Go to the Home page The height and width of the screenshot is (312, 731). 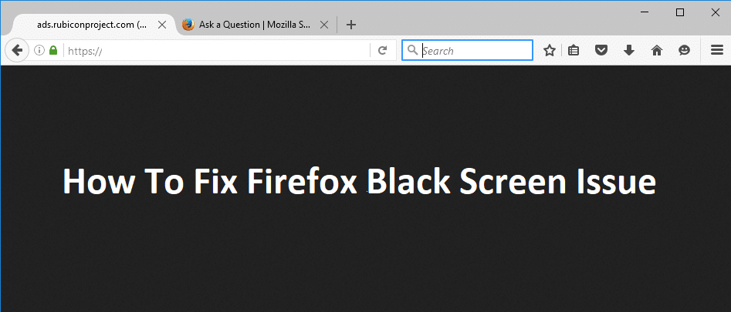(x=657, y=51)
